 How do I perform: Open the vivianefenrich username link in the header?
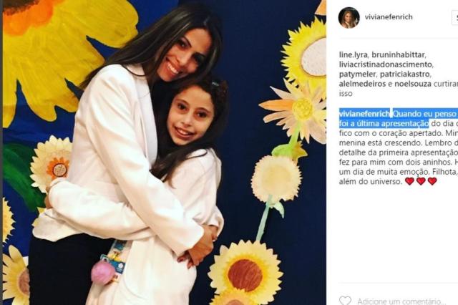coord(389,17)
